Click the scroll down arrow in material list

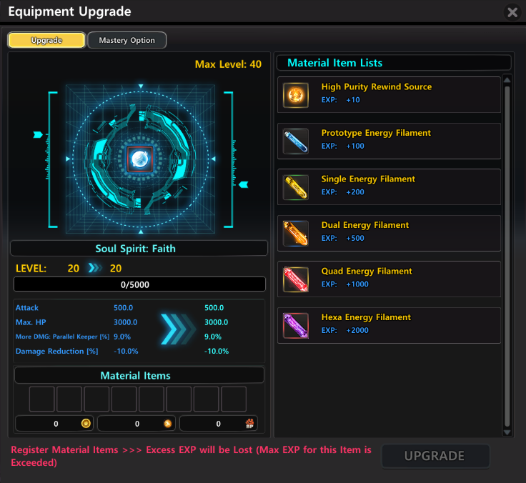(x=507, y=432)
